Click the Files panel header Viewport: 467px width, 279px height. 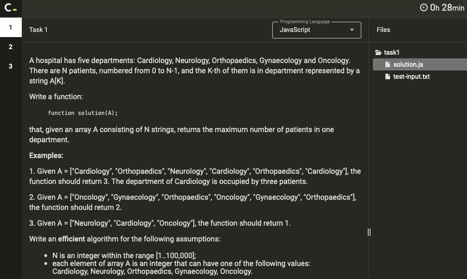[x=384, y=30]
